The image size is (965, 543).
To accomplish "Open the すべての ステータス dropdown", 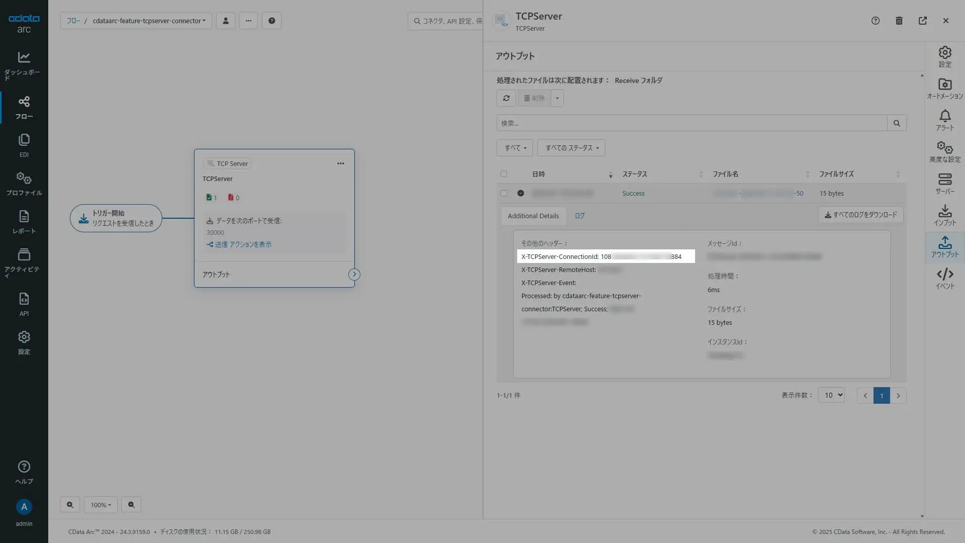I will tap(571, 148).
